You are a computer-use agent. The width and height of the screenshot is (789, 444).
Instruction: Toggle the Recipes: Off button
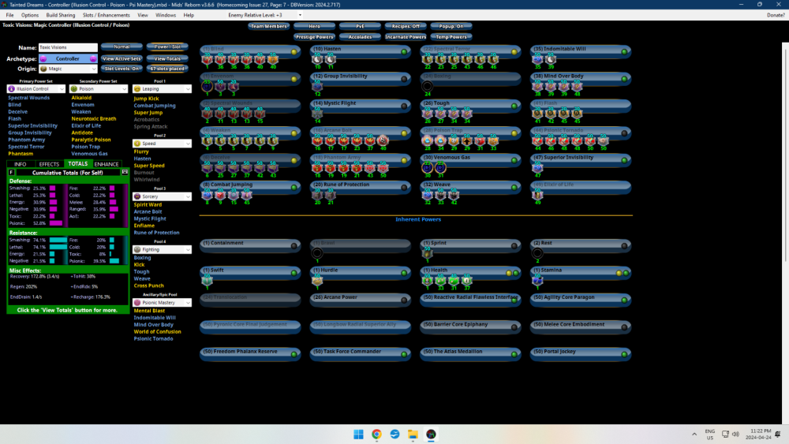click(x=406, y=26)
